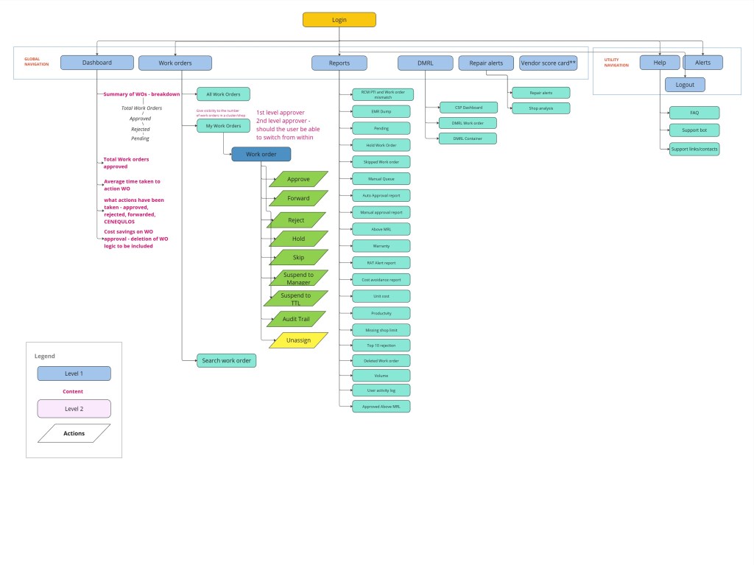Click the Logout box

pos(685,85)
